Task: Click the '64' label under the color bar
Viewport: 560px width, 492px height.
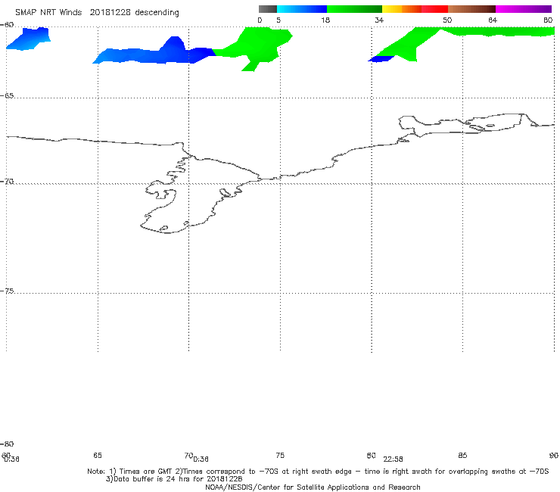Action: [493, 20]
